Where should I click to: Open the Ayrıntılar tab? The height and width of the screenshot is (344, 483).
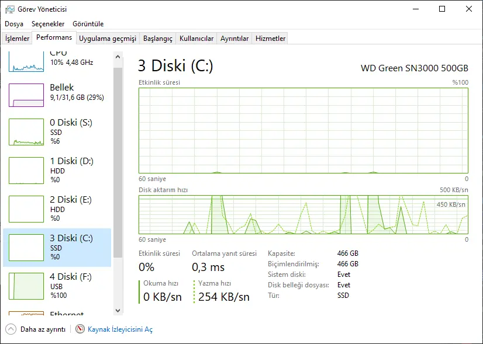234,39
